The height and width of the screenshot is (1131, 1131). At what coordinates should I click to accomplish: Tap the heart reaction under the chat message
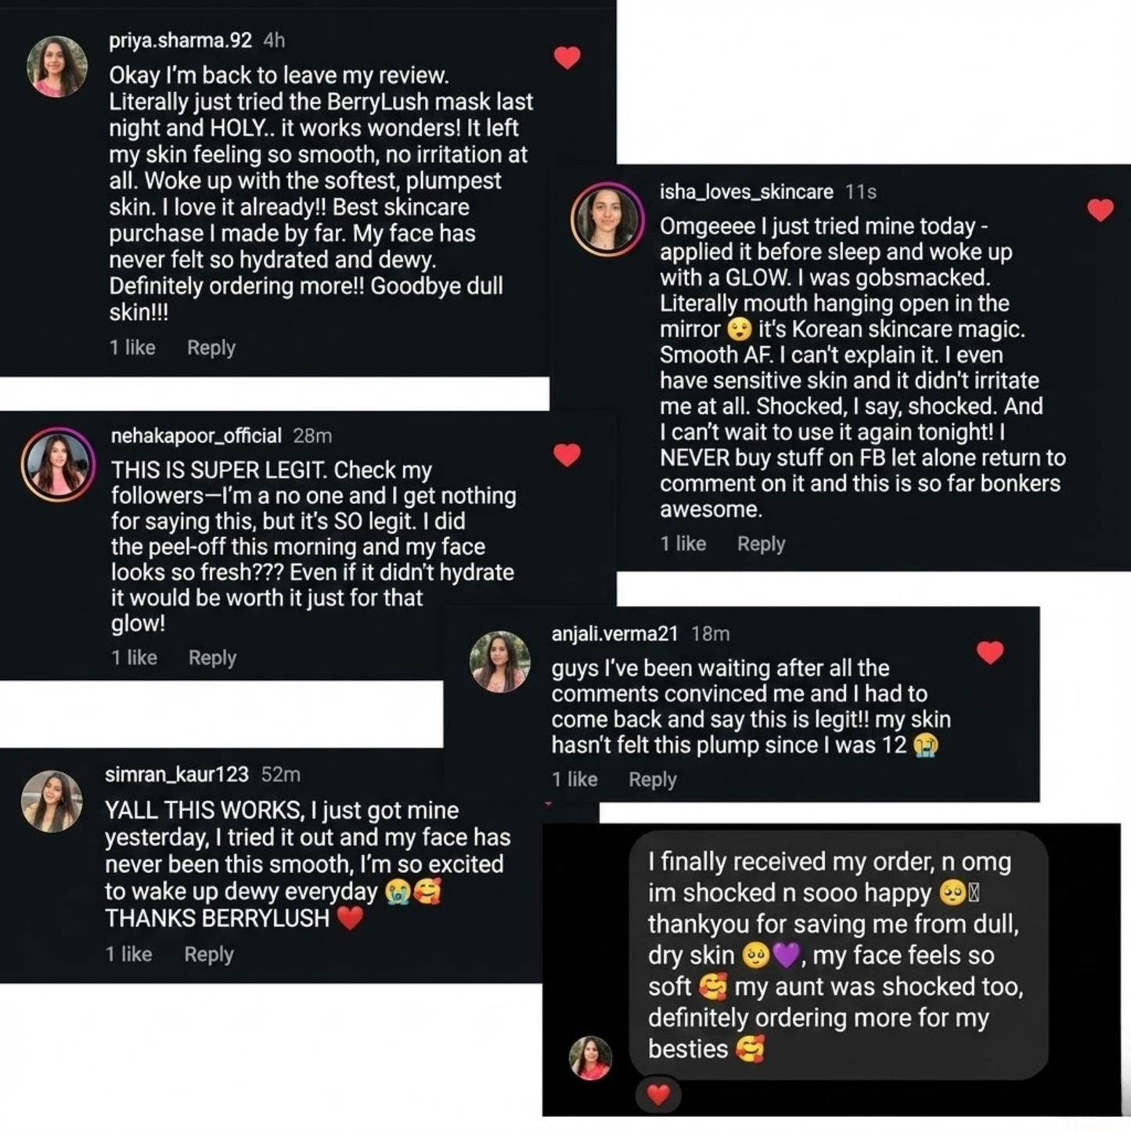pyautogui.click(x=657, y=1094)
